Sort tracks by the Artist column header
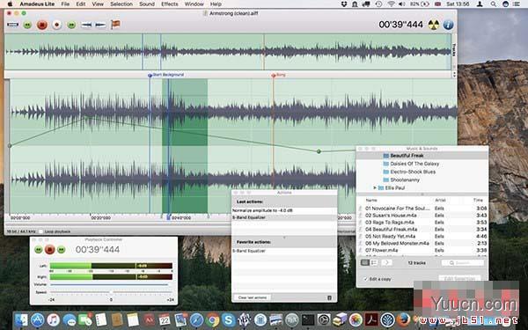 click(441, 200)
